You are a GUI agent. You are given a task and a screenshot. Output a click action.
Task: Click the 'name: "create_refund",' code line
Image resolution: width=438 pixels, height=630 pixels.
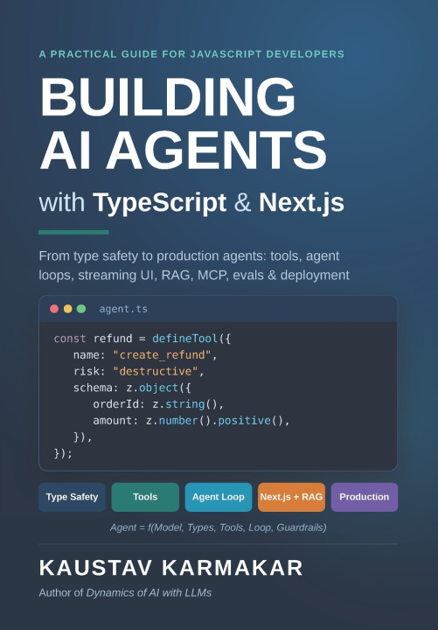[145, 355]
